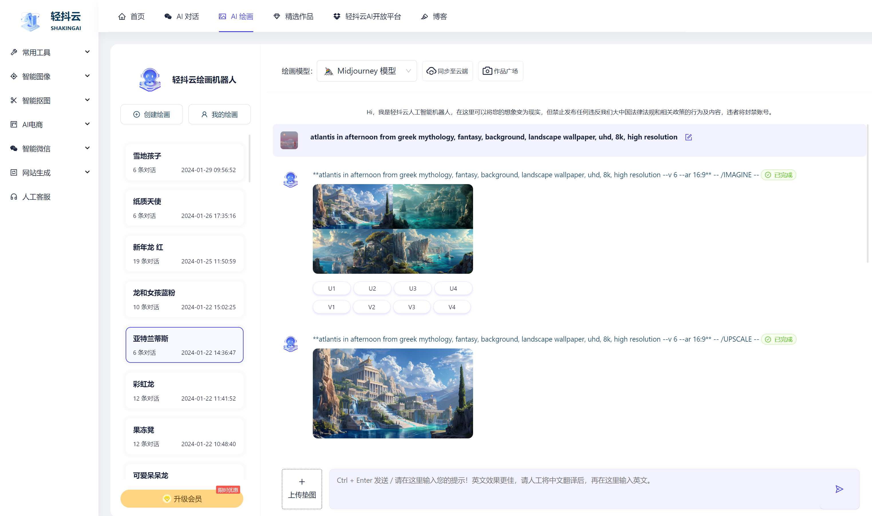The width and height of the screenshot is (872, 516).
Task: Click the 轻抖云AI开放平台 cube icon
Action: 337,16
